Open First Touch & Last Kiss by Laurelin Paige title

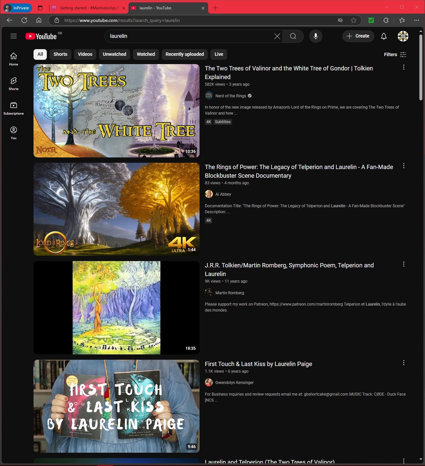tap(258, 364)
